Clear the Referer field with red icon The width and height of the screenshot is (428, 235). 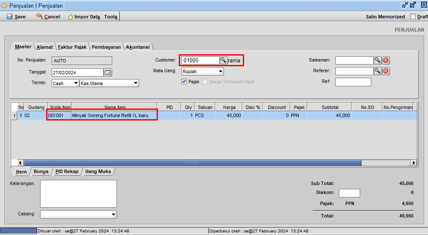(386, 71)
